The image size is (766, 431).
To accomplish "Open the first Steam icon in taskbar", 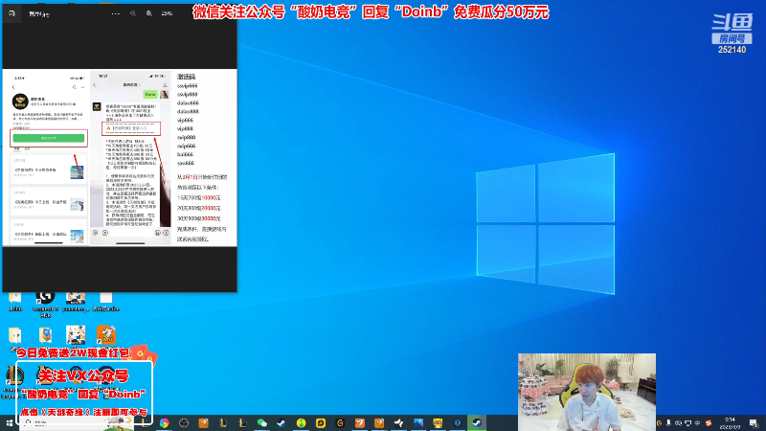I will point(282,423).
